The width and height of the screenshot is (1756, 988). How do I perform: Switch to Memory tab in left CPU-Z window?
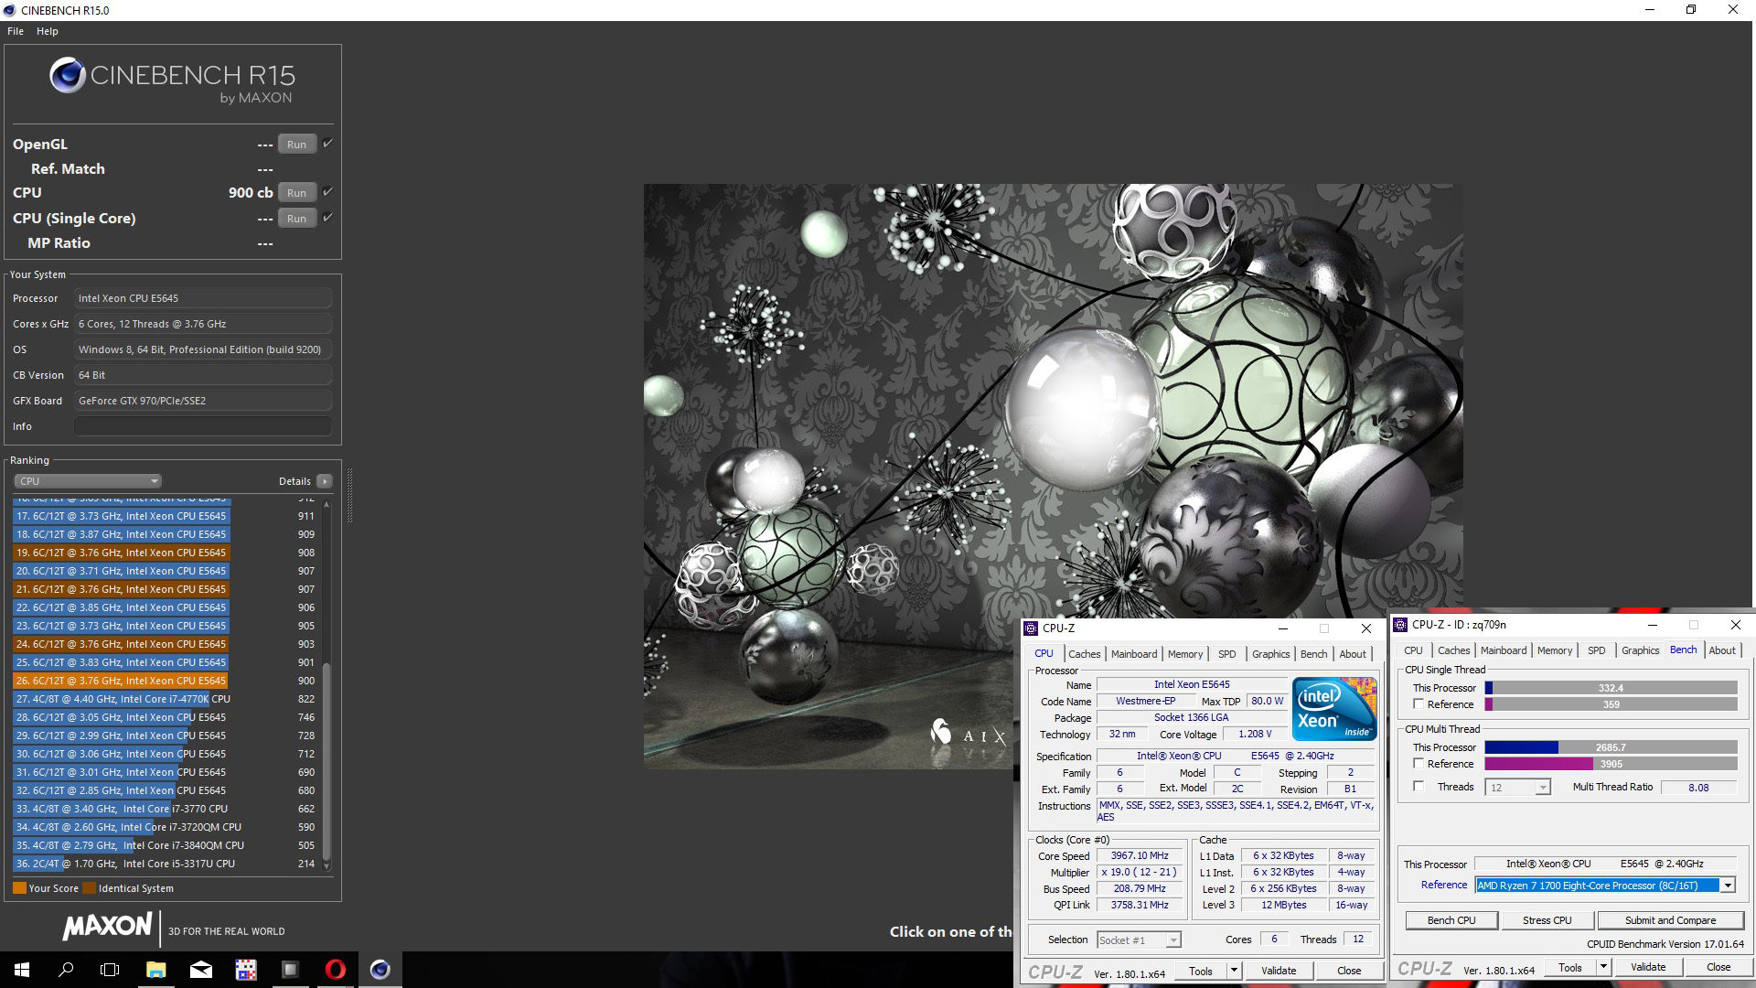click(x=1185, y=654)
